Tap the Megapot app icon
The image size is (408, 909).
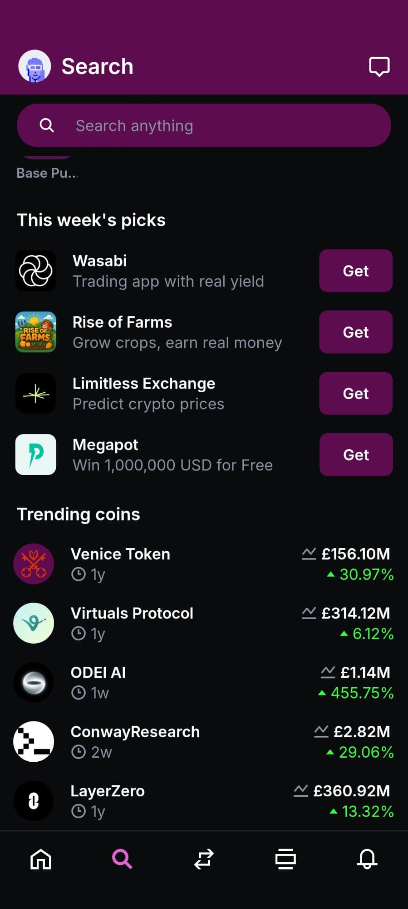click(x=36, y=454)
